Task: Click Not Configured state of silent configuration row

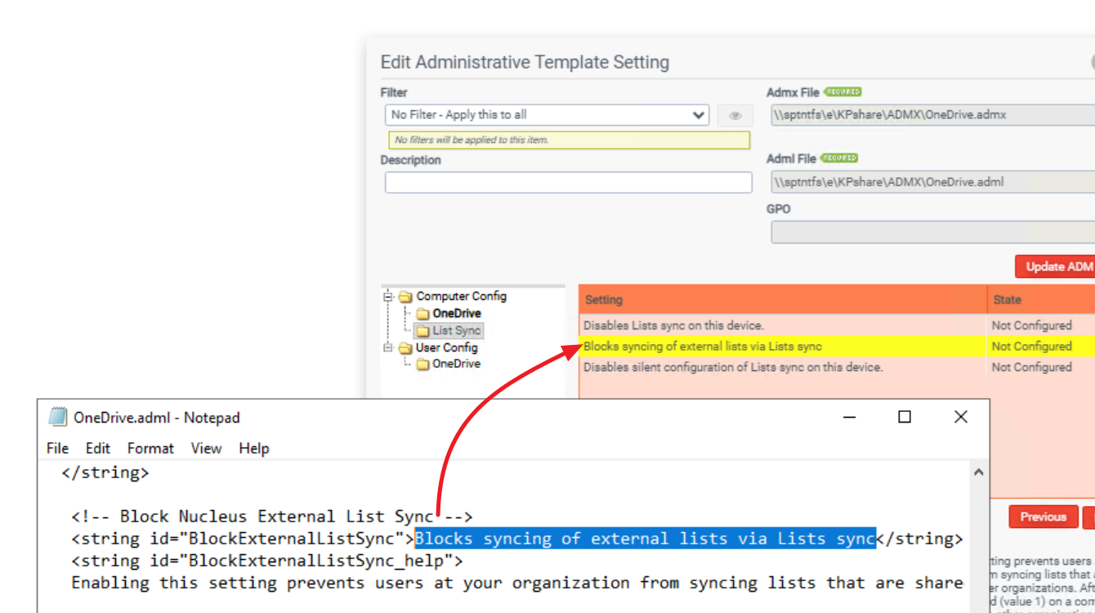Action: [x=1031, y=368]
